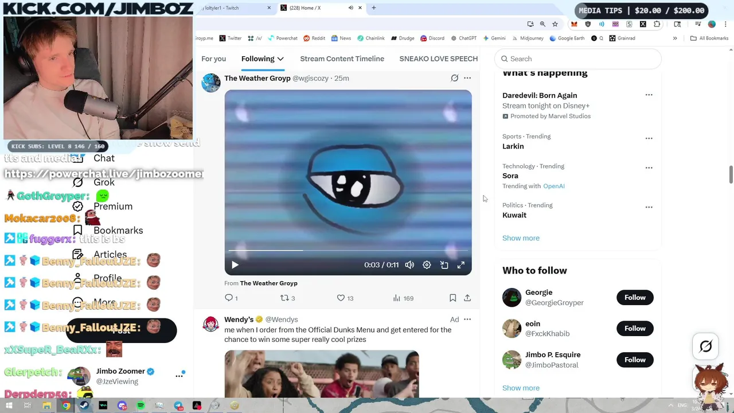This screenshot has width=734, height=413.
Task: Open options for Sora trend
Action: click(649, 168)
